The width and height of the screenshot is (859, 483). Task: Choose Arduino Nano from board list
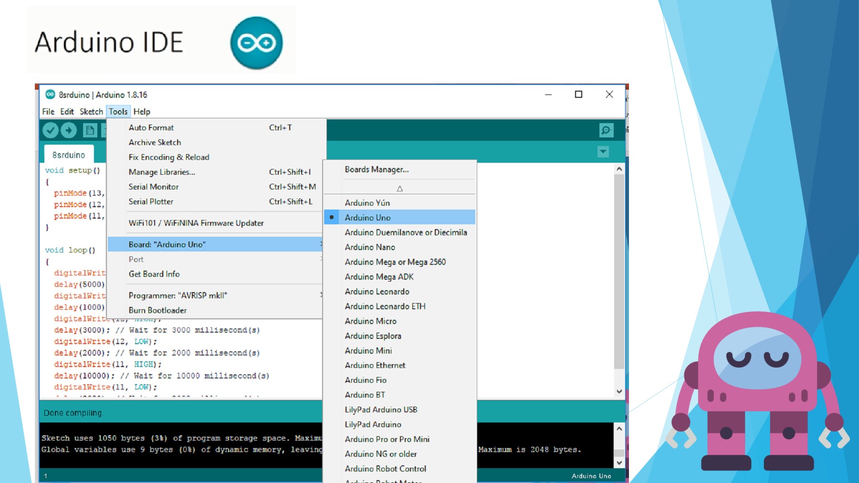click(x=369, y=247)
